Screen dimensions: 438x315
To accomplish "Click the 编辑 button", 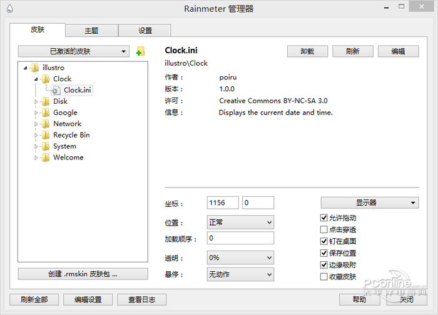I will (398, 51).
